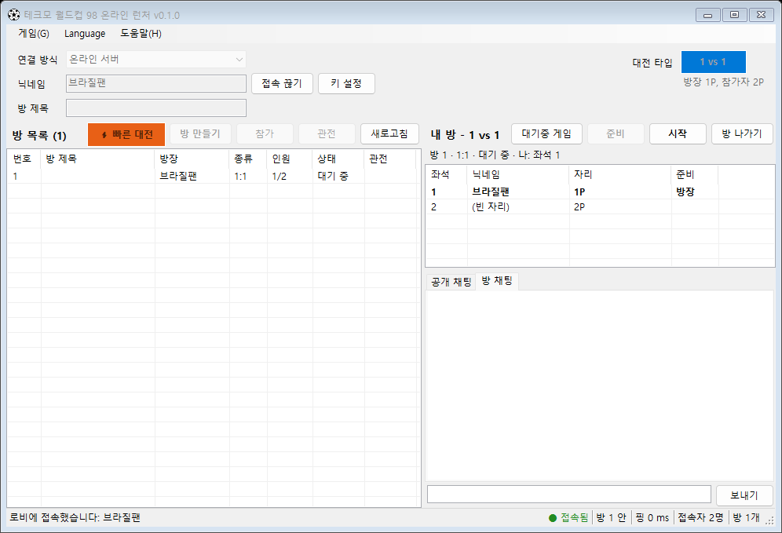The width and height of the screenshot is (782, 533).
Task: Open 키 설정 key settings
Action: point(346,83)
